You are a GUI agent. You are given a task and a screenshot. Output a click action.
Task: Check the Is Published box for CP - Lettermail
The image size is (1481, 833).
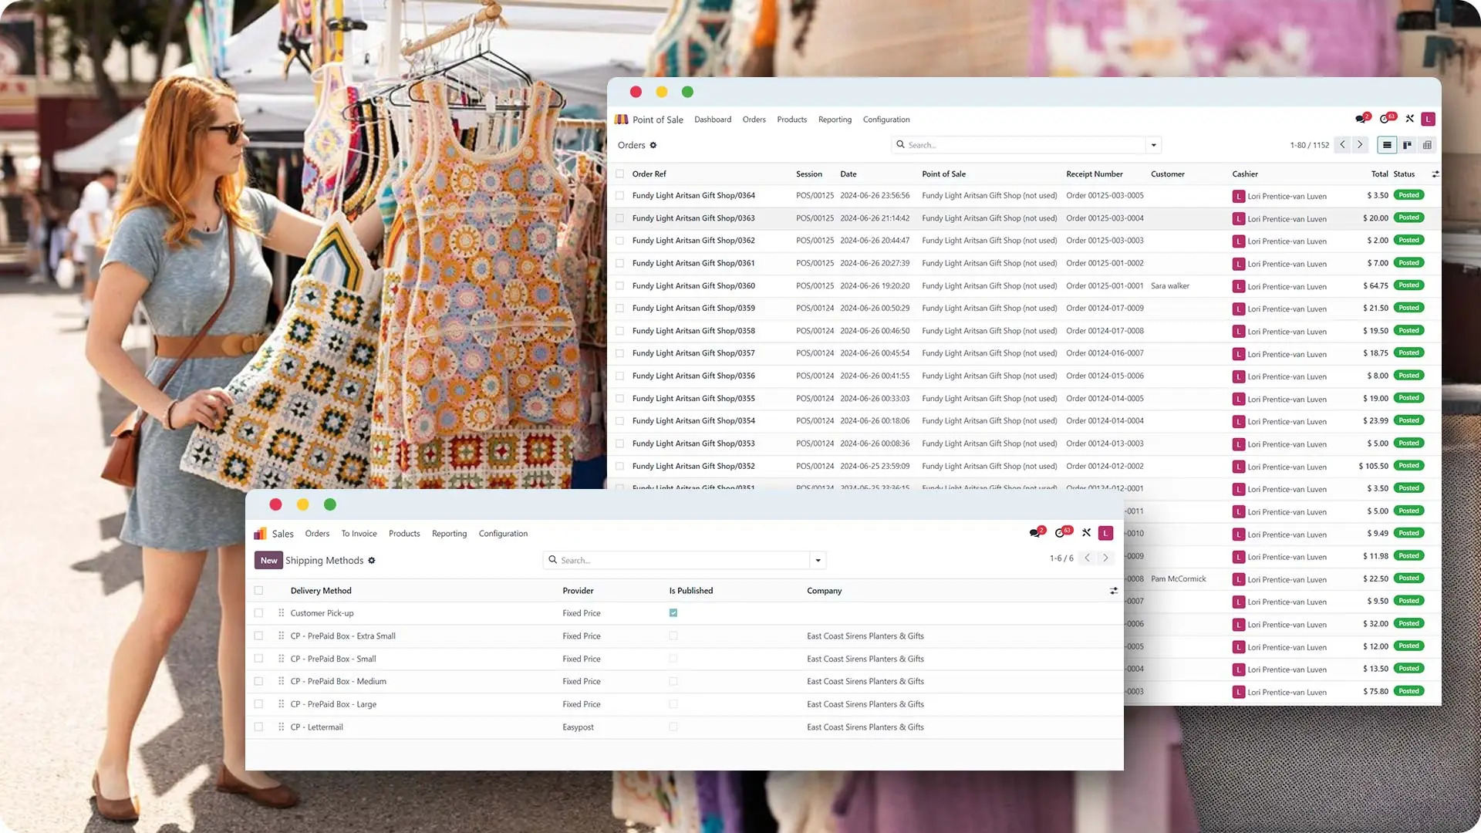pyautogui.click(x=673, y=727)
